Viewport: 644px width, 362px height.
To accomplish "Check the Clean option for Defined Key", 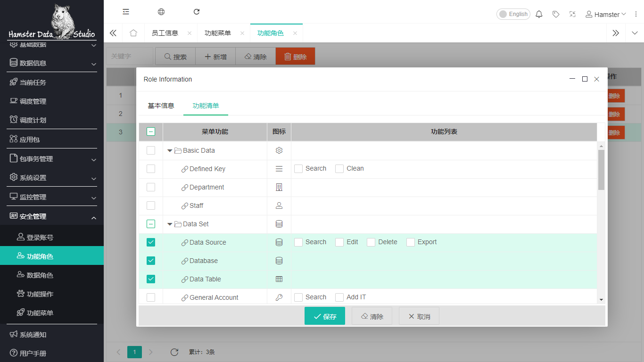I will click(x=339, y=169).
